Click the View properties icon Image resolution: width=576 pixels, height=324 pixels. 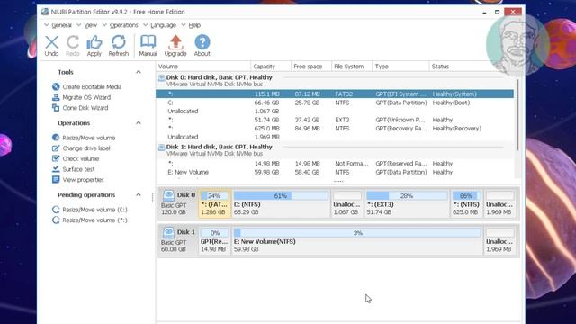point(56,180)
